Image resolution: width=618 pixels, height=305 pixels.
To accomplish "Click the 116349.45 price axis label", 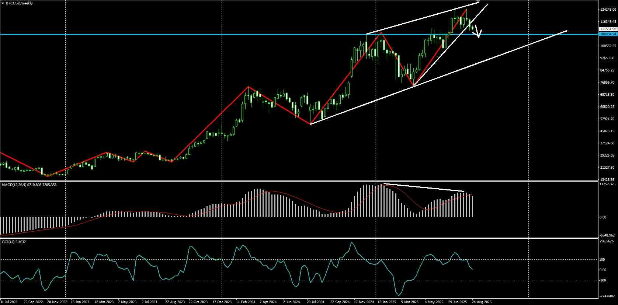I will [x=608, y=22].
